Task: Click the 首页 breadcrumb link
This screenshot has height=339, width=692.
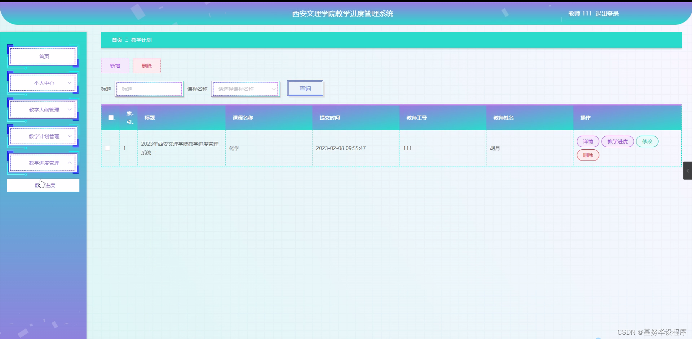Action: [117, 40]
